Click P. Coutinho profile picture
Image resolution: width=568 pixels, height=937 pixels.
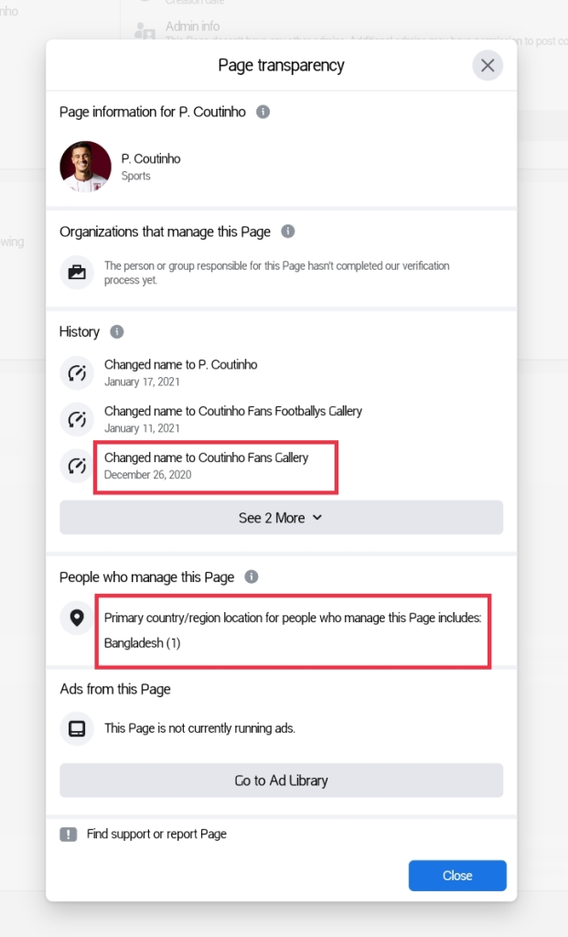(85, 167)
